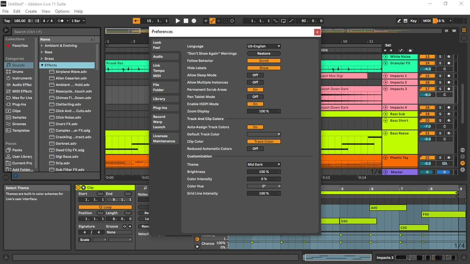The width and height of the screenshot is (470, 264).
Task: Adjust the Color Hue slider
Action: point(264,186)
